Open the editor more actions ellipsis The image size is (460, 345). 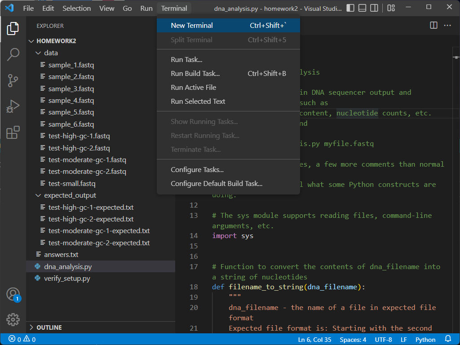[x=447, y=26]
